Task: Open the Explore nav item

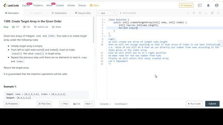Action: click(26, 6)
